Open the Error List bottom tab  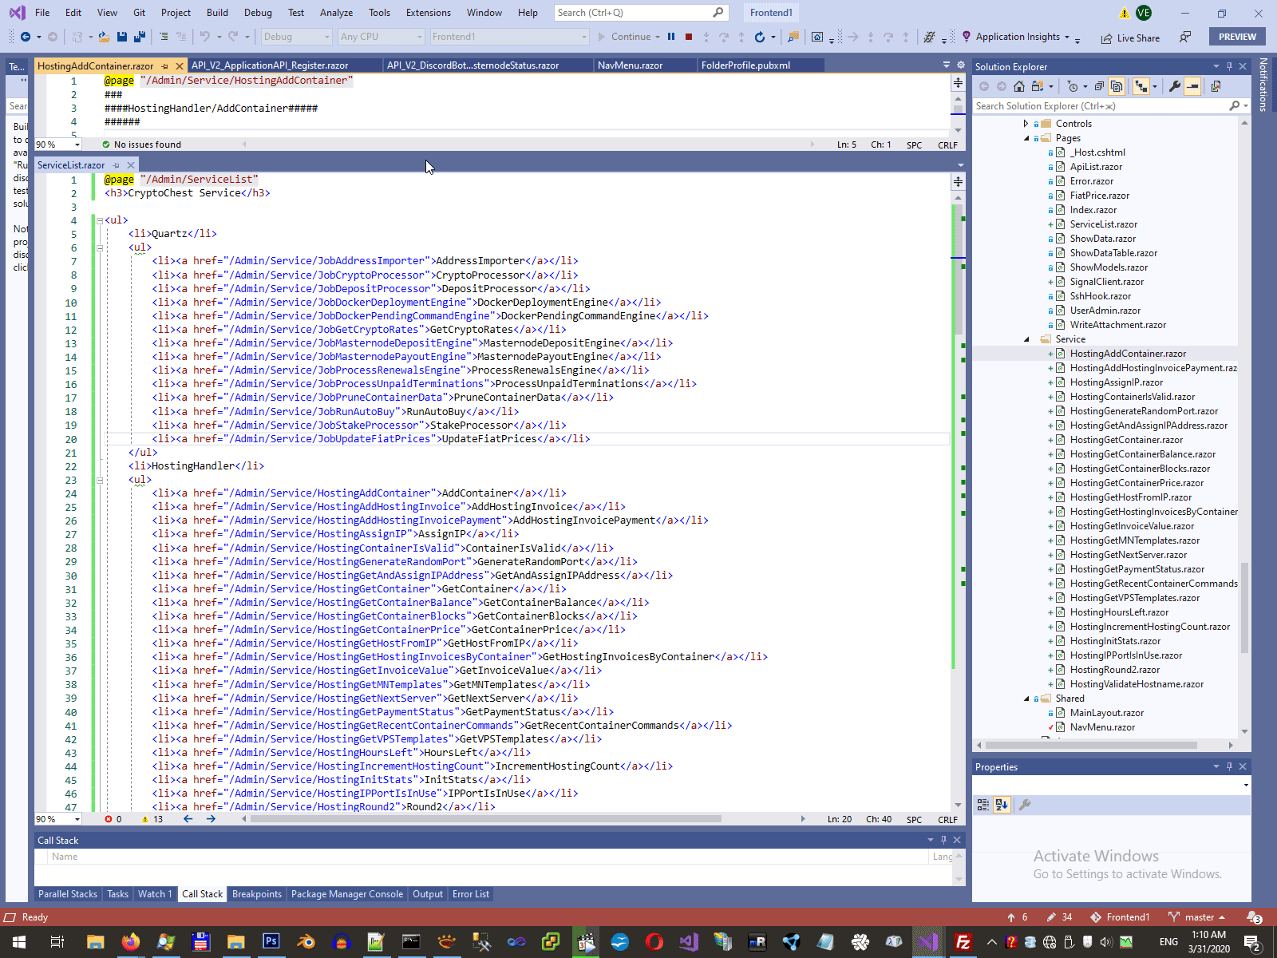(470, 894)
